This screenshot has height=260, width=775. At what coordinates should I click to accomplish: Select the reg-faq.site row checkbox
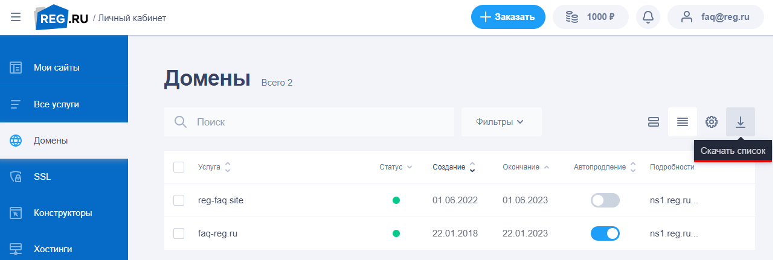[179, 200]
